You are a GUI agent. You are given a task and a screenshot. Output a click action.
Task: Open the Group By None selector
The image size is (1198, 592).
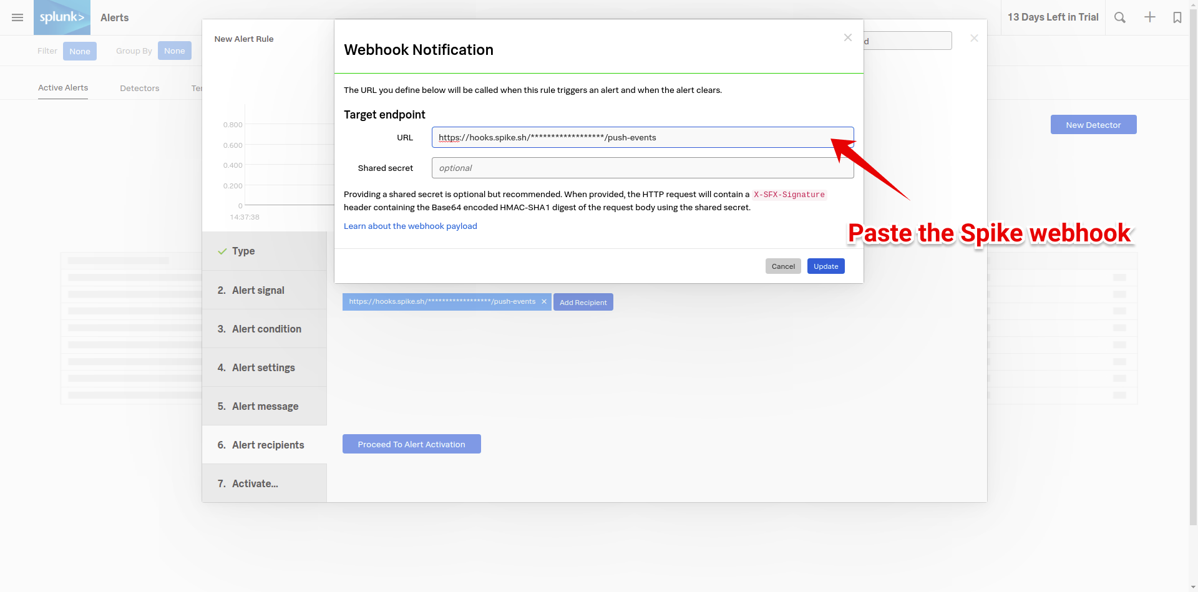[174, 51]
